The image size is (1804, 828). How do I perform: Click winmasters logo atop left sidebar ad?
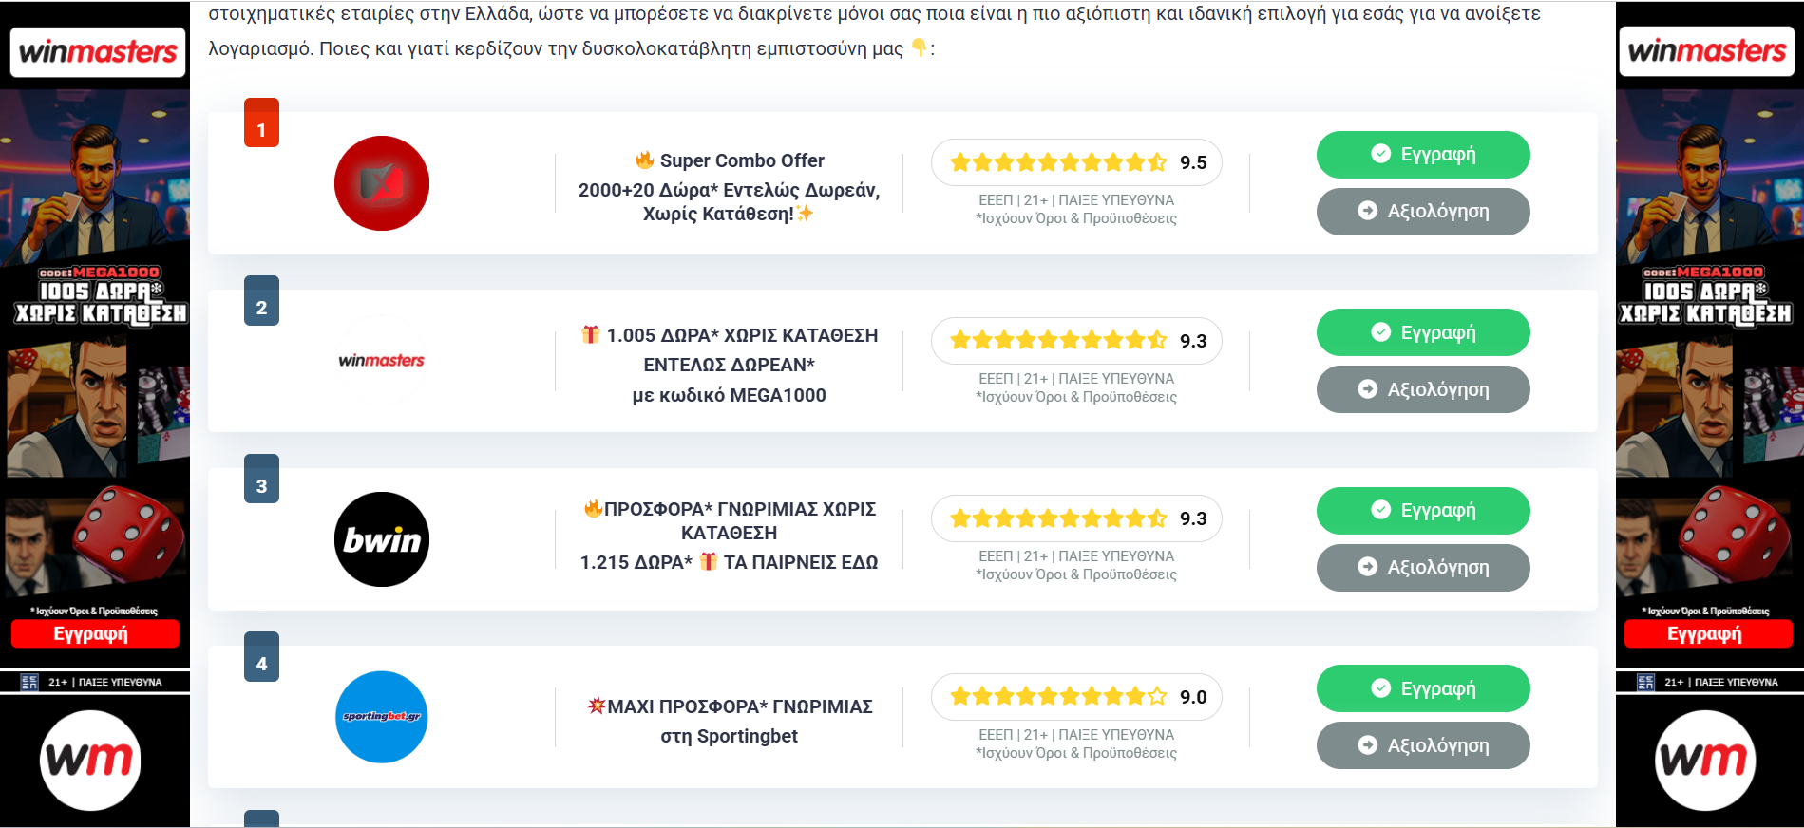98,51
